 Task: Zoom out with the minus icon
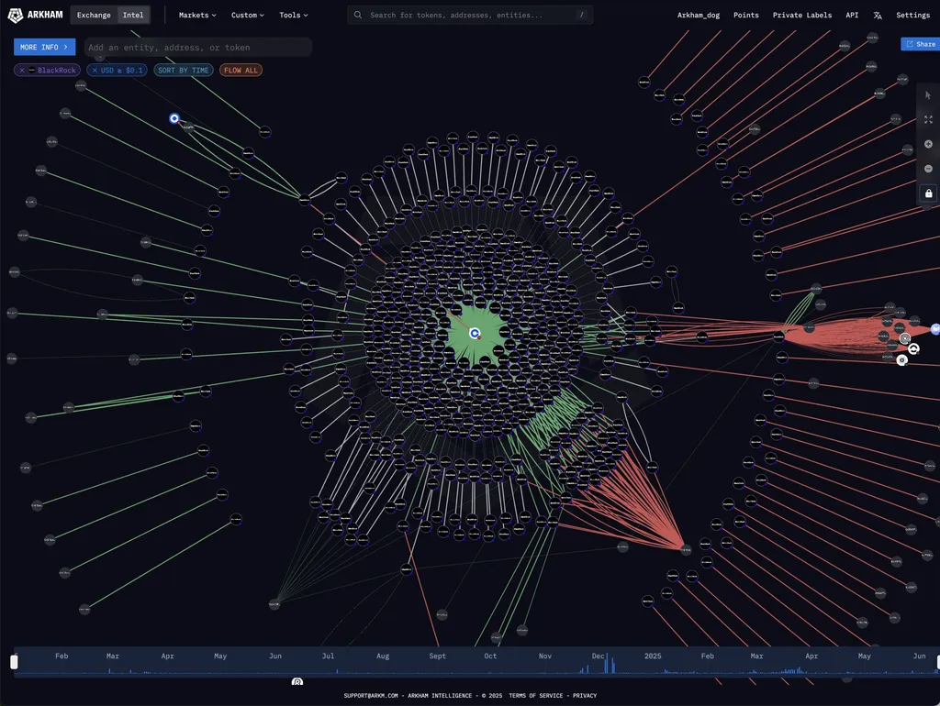tap(928, 169)
